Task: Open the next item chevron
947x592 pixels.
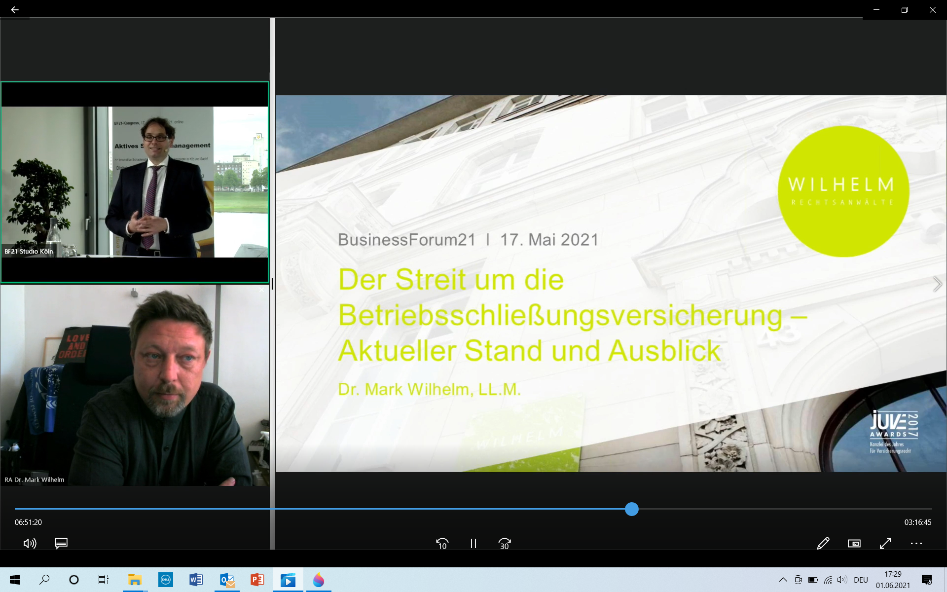Action: 937,284
